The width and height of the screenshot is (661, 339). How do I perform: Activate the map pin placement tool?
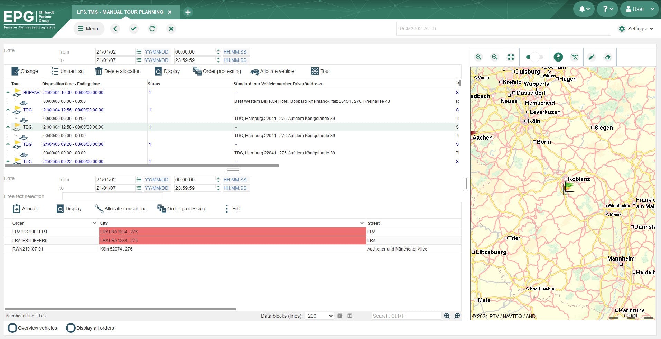click(x=558, y=57)
